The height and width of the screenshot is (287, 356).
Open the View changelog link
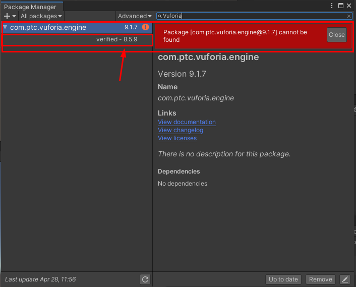point(181,130)
